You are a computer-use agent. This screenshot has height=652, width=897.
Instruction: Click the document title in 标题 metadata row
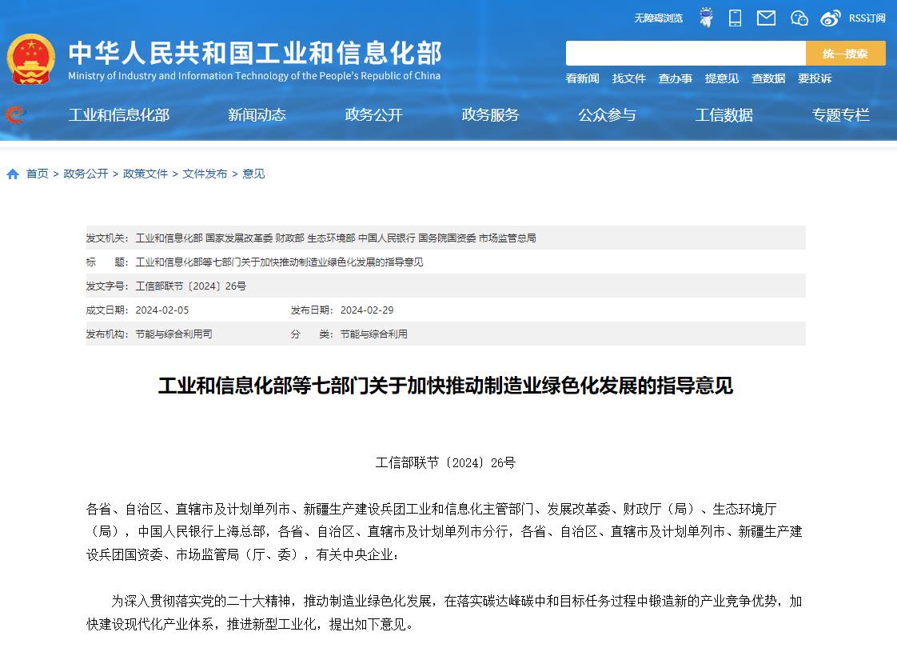[279, 262]
